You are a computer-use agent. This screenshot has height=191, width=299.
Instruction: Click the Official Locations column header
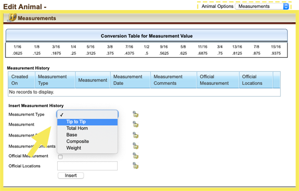click(x=256, y=80)
